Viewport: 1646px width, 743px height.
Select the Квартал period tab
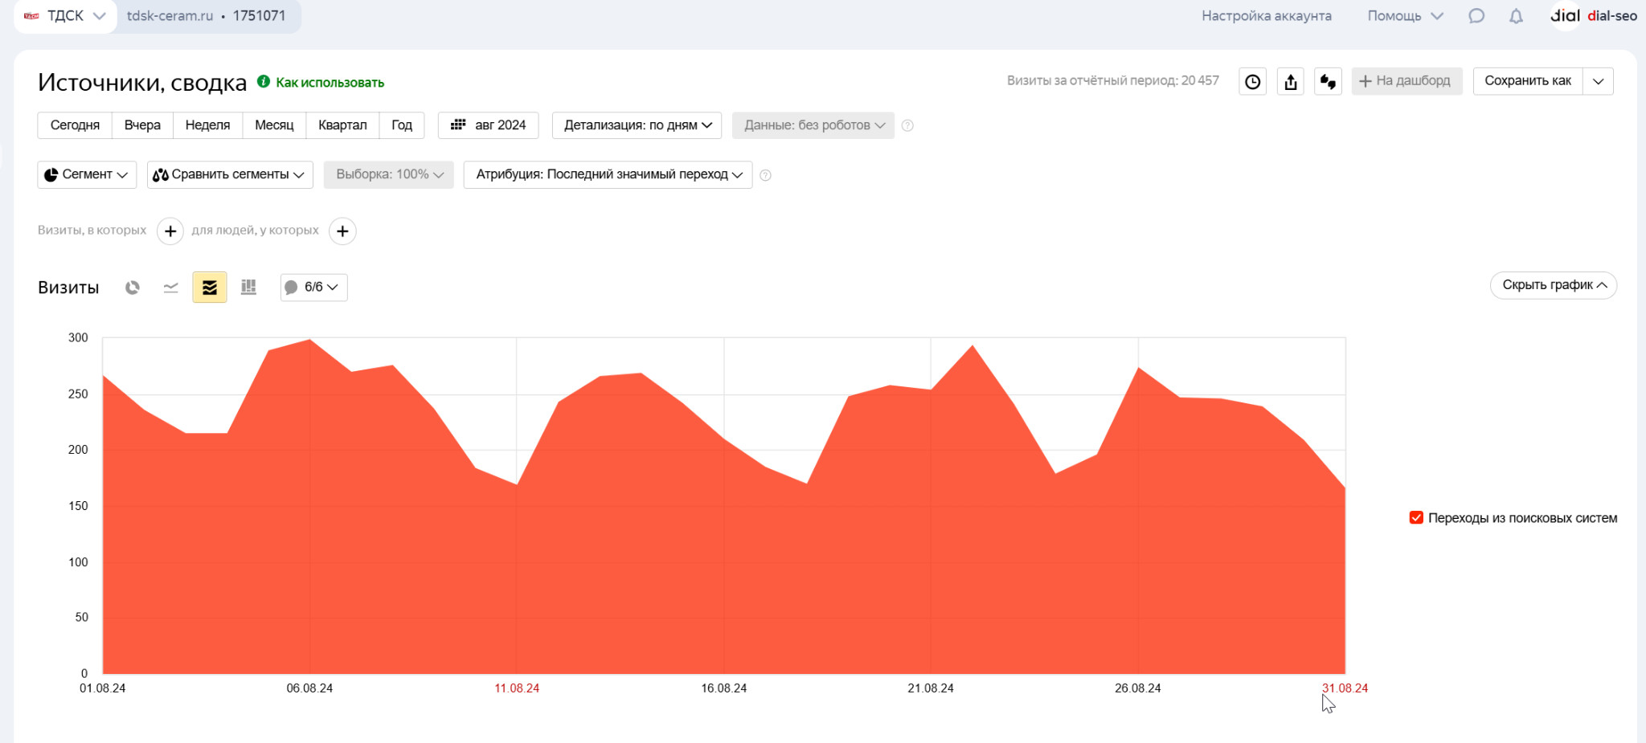click(342, 125)
